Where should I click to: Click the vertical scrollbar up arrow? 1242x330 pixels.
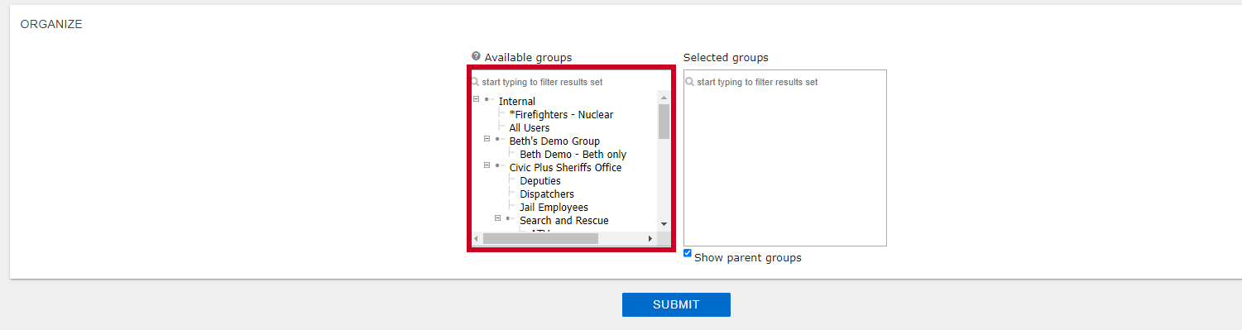coord(664,97)
